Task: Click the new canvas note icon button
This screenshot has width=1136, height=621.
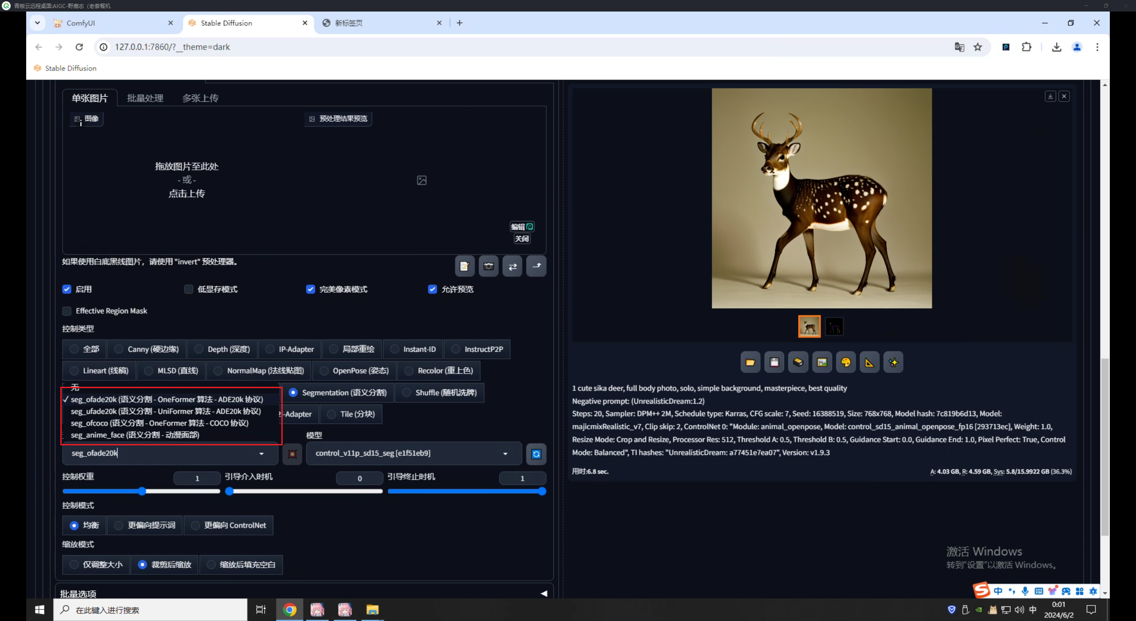Action: pos(465,266)
